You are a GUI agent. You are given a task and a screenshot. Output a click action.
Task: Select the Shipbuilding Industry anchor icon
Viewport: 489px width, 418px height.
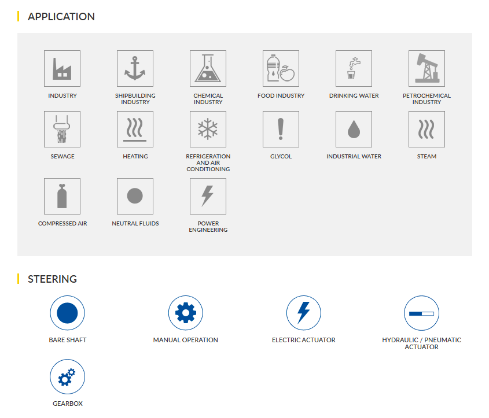coord(135,68)
